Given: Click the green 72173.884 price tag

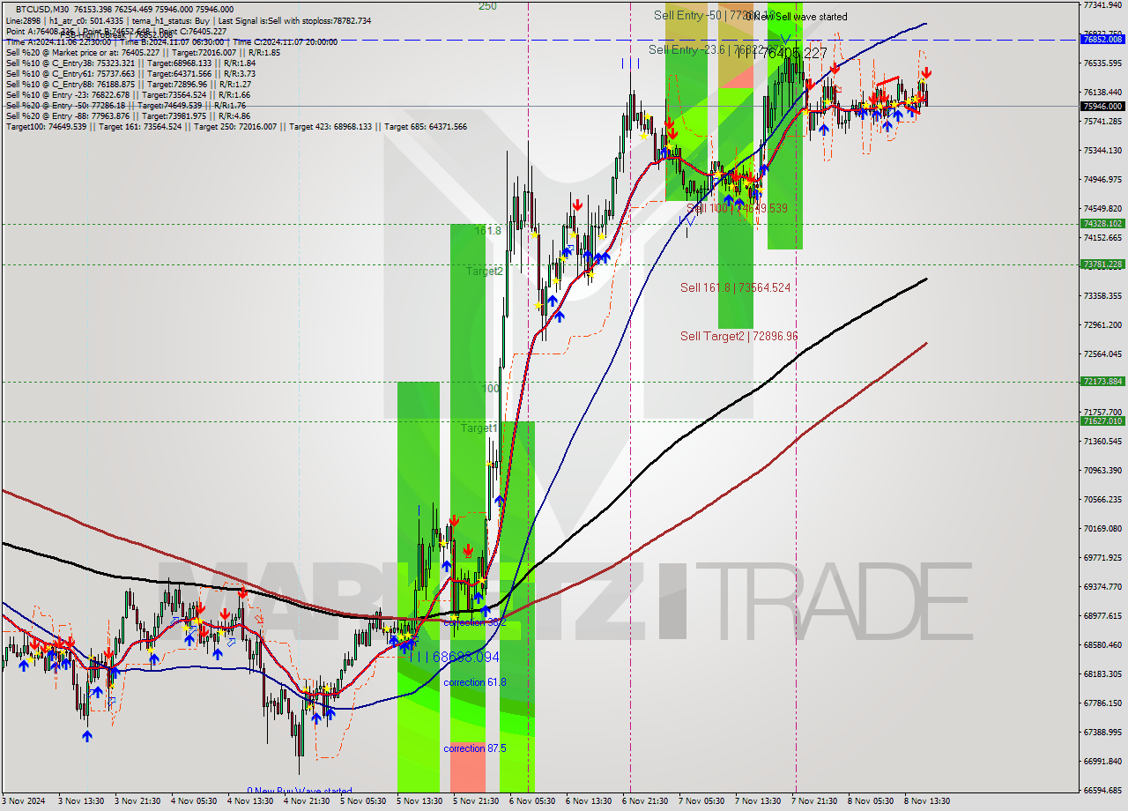Looking at the screenshot, I should [x=1102, y=382].
